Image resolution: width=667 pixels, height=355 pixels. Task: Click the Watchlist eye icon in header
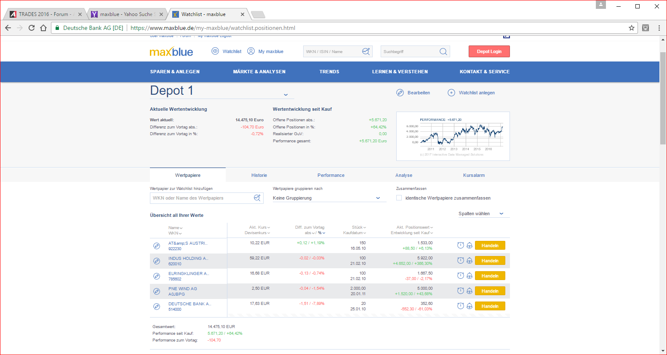(215, 51)
